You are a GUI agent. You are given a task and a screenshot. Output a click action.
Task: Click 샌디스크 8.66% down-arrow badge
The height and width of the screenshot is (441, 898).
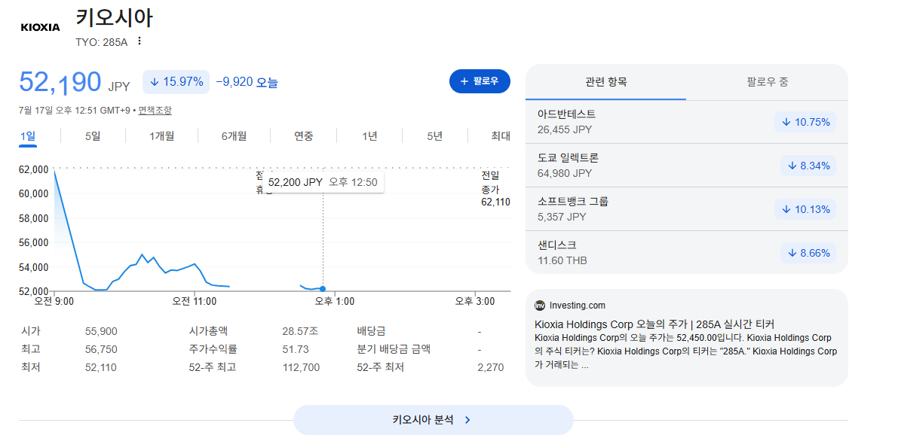point(808,253)
